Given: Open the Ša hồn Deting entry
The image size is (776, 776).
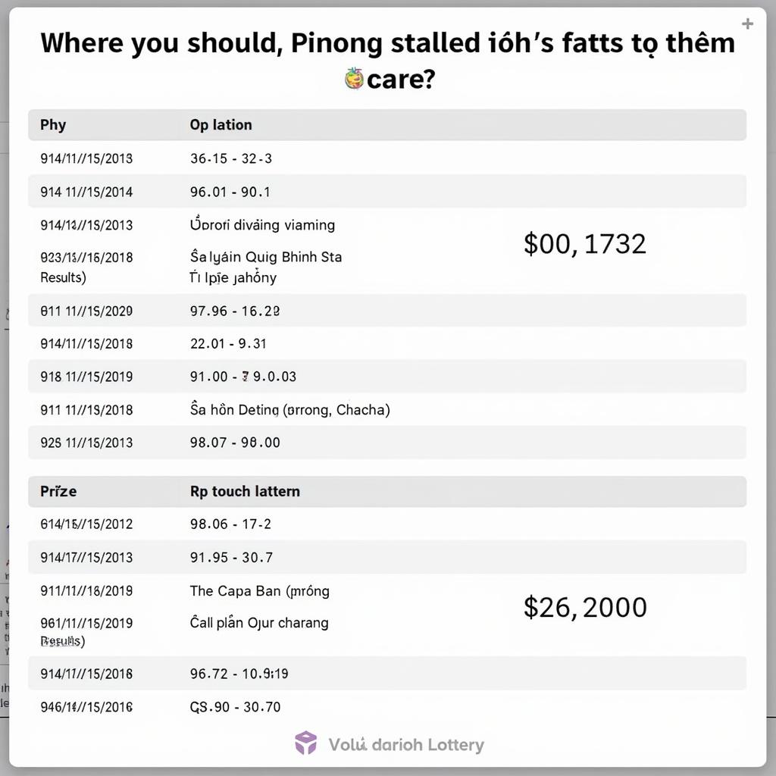Looking at the screenshot, I should tap(290, 410).
